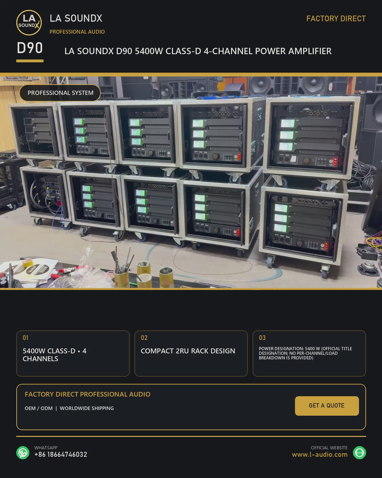Image resolution: width=382 pixels, height=478 pixels.
Task: Click the OEM / ODM text
Action: 39,408
